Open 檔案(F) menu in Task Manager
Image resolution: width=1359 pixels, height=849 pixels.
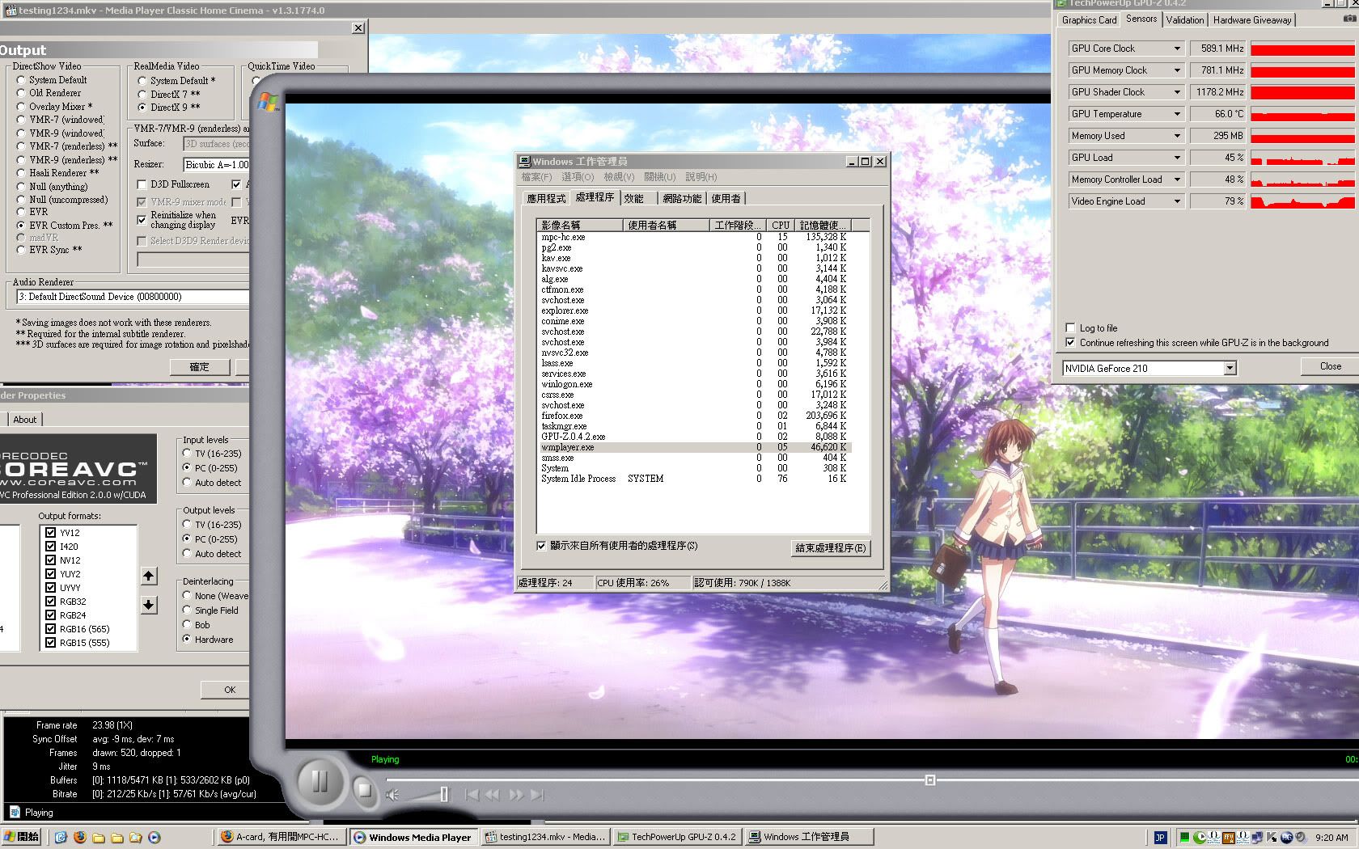click(x=536, y=177)
